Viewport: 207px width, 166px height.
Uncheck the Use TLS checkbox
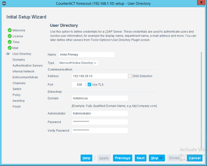(89, 84)
